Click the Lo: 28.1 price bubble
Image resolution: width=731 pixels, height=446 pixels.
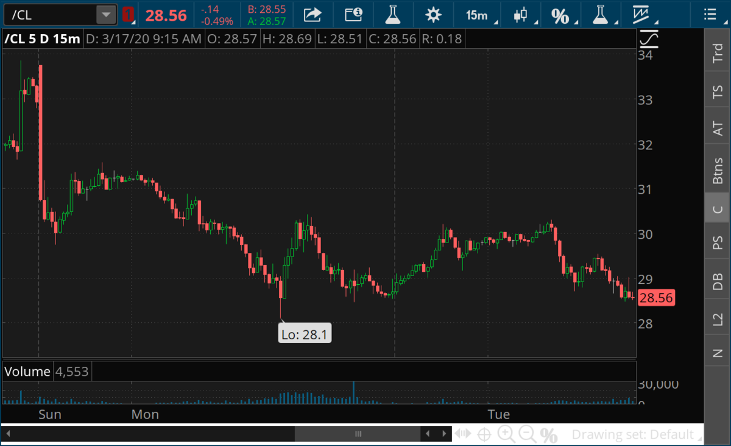pos(305,334)
